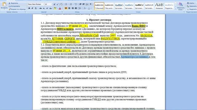Increase the paragraph indent
197x110 pixels.
click(83, 4)
